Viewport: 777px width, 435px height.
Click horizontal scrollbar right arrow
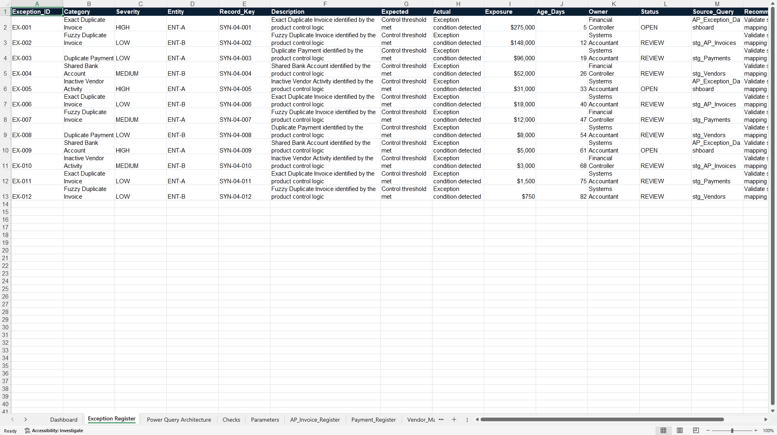point(766,420)
